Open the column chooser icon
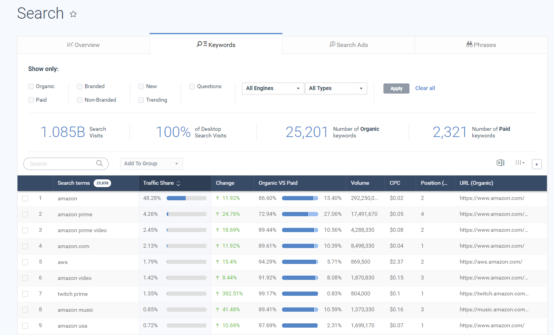Image resolution: width=554 pixels, height=335 pixels. coord(520,163)
